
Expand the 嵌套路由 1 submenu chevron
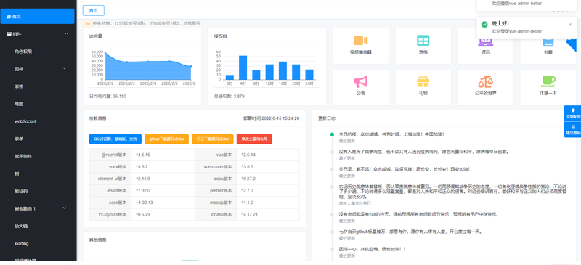[64, 208]
